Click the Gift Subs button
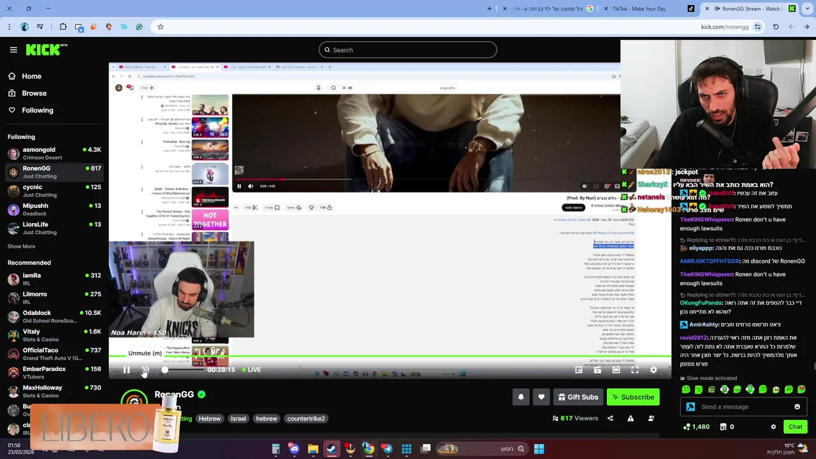The image size is (816, 459). tap(578, 397)
